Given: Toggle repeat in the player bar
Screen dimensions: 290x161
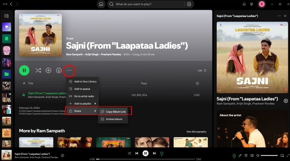Looking at the screenshot, I should click(x=162, y=153).
